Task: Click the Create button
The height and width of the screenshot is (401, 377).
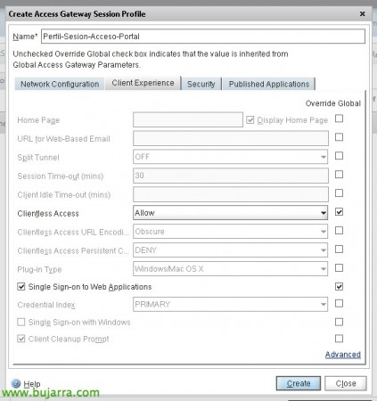Action: click(299, 383)
